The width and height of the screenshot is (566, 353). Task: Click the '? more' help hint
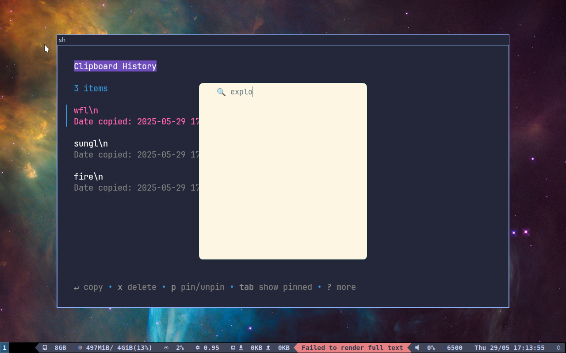341,287
